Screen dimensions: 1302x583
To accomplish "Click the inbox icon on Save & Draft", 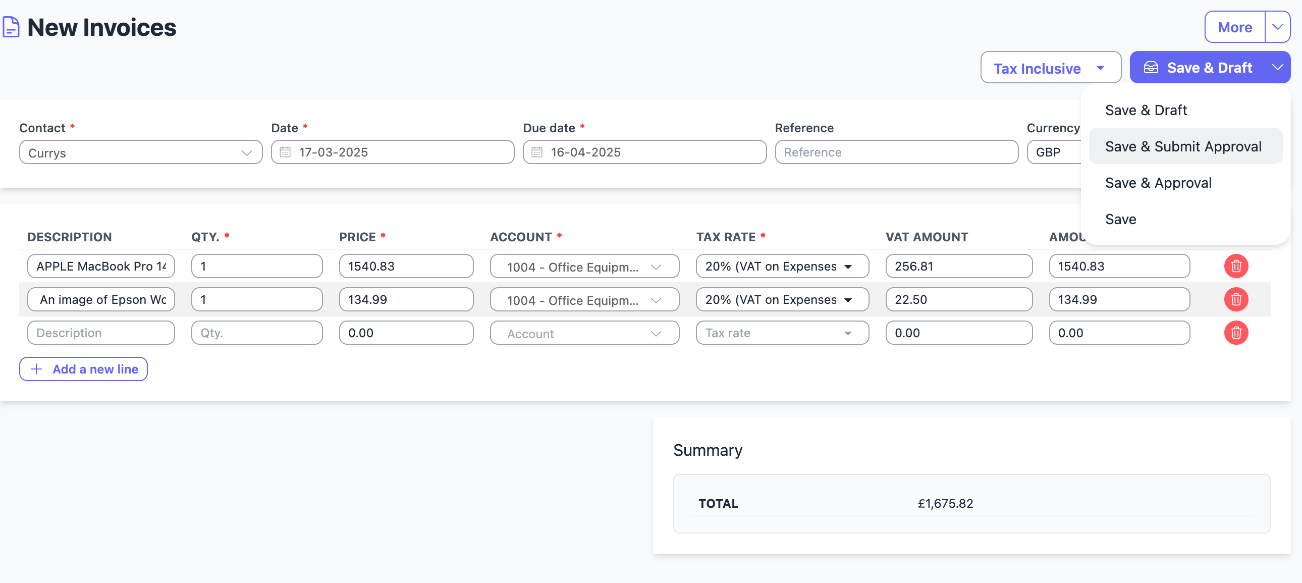I will tap(1151, 67).
